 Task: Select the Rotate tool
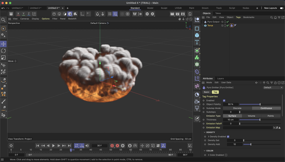(x=4, y=51)
